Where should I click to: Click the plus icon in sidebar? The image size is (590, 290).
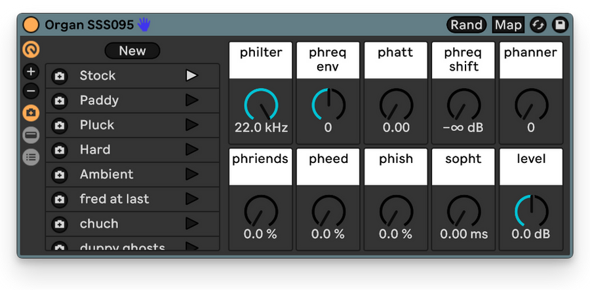tap(31, 71)
